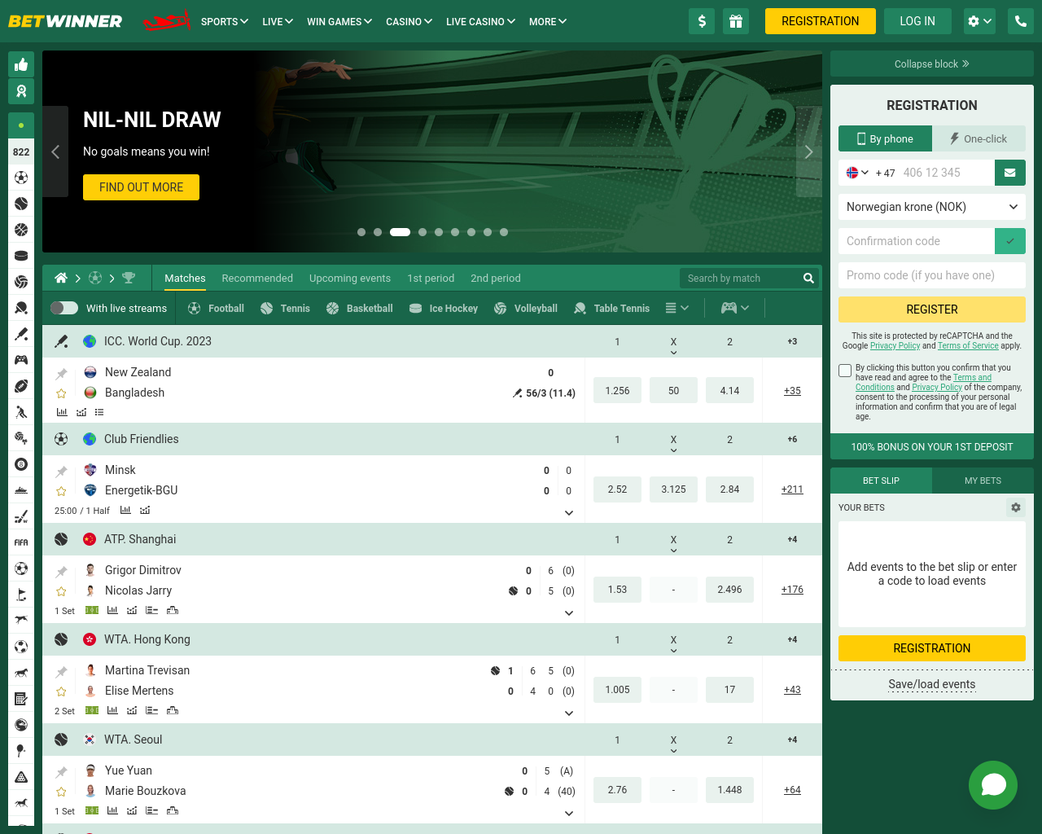This screenshot has width=1042, height=834.
Task: Pin the Yue Yuan match
Action: pyautogui.click(x=61, y=772)
